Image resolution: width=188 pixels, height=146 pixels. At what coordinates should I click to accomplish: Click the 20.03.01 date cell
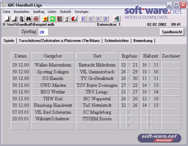point(20,119)
